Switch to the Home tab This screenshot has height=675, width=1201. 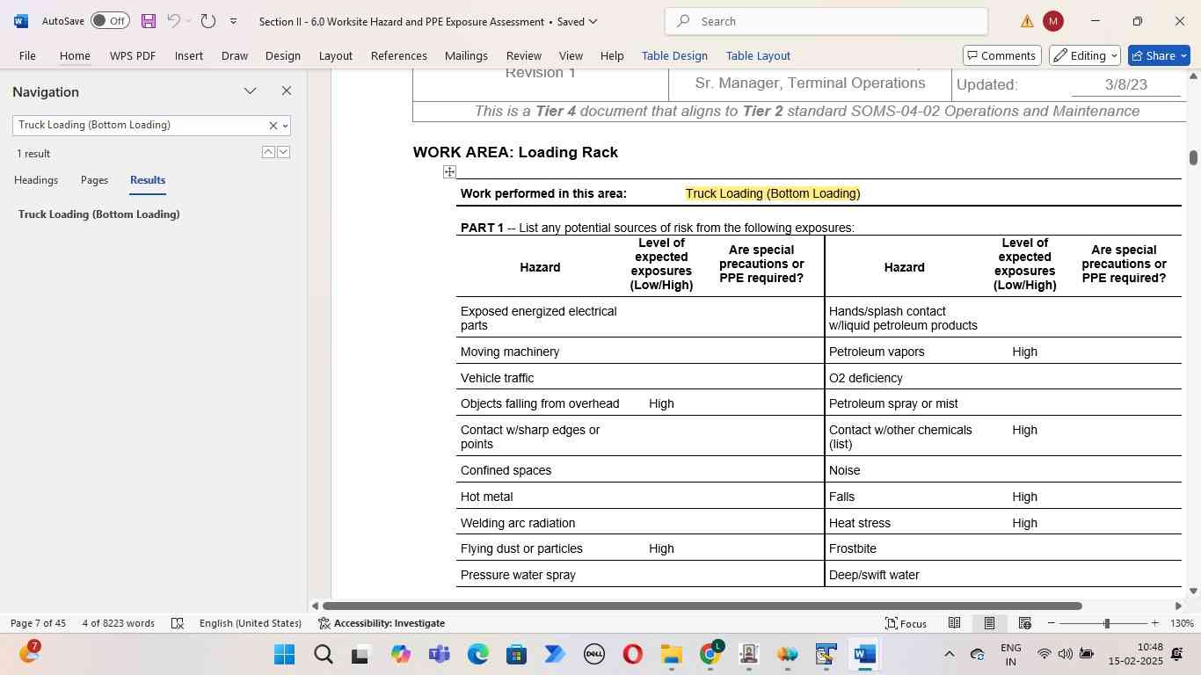click(x=75, y=55)
